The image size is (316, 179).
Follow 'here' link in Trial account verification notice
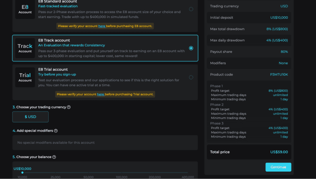(x=101, y=94)
